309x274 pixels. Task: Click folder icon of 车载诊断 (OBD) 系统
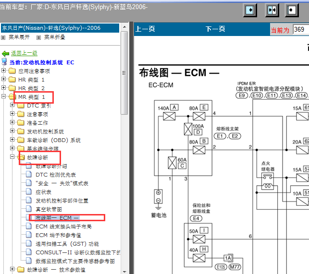pos(21,140)
